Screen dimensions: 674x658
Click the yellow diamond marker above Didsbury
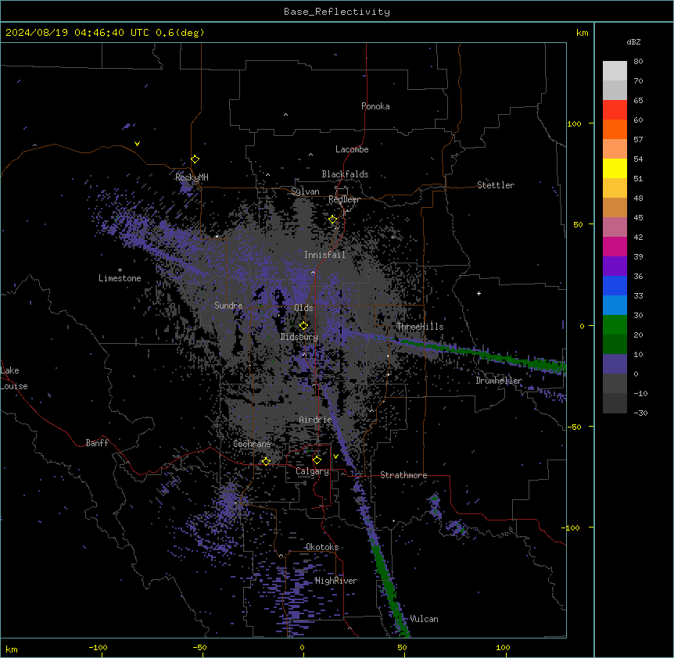[x=303, y=326]
